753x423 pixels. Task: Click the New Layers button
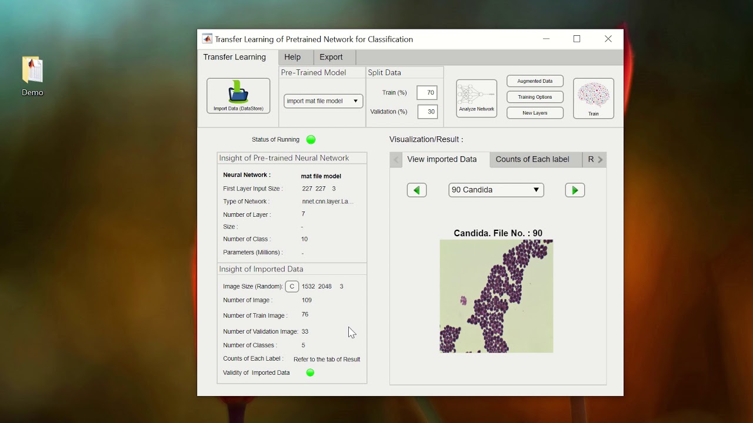[535, 113]
